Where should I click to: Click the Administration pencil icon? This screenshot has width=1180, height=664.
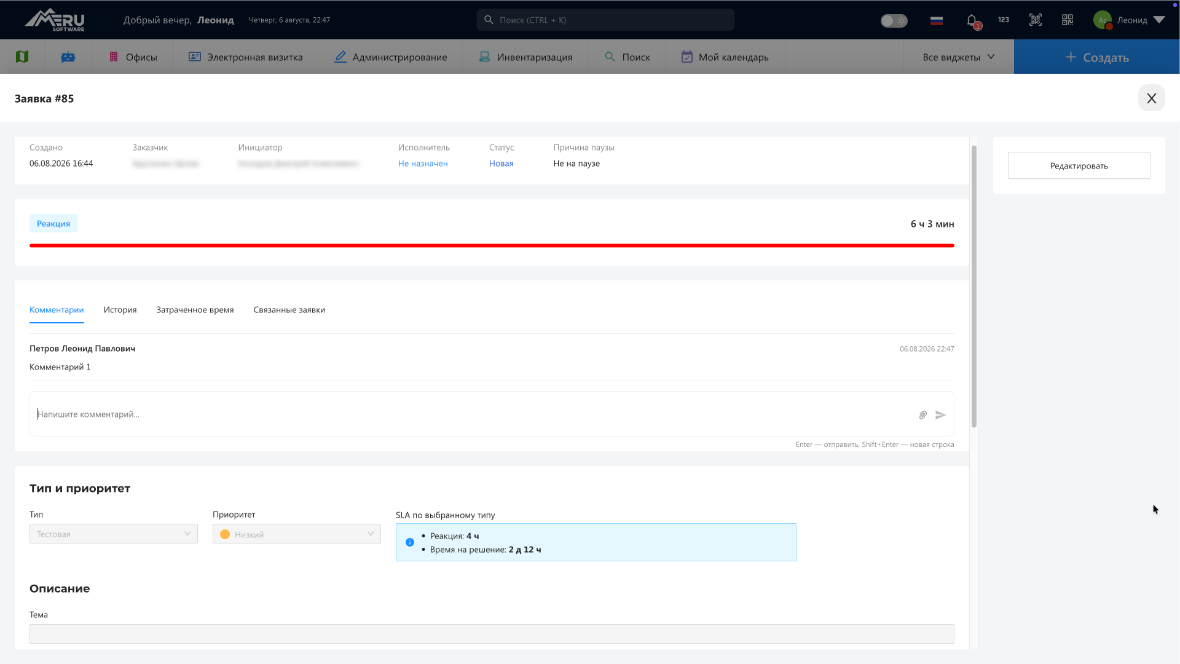[340, 57]
